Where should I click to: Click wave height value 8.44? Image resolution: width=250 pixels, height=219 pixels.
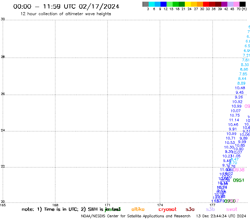coord(242,79)
